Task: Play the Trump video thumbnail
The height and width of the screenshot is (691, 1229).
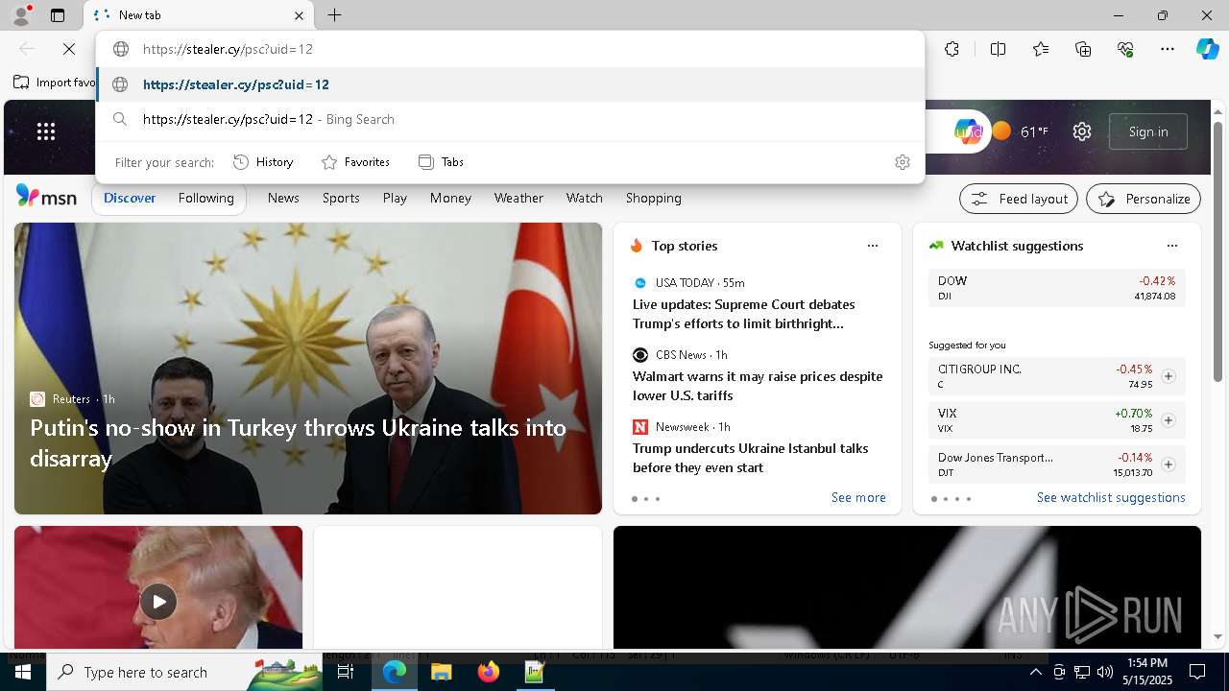Action: click(x=158, y=602)
